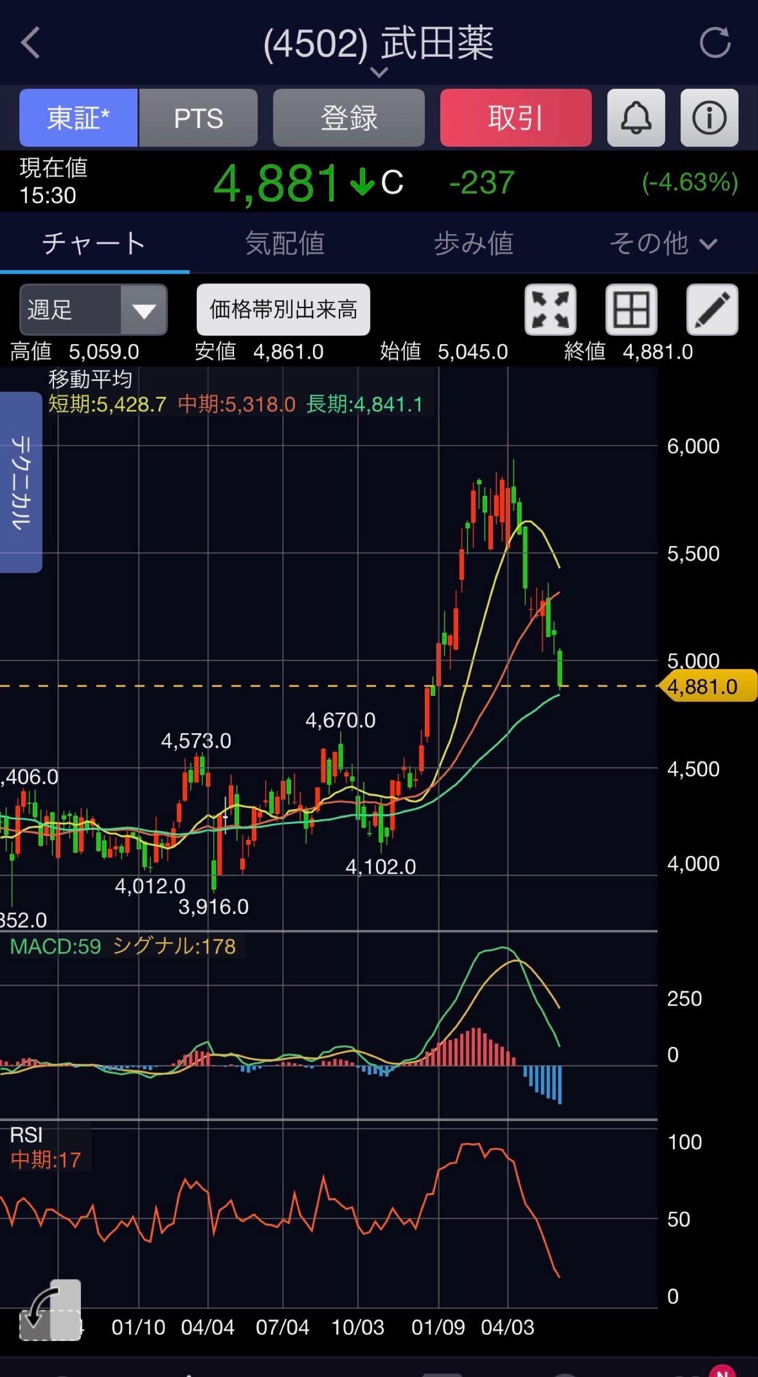
Task: Select the チャート tab
Action: (94, 243)
